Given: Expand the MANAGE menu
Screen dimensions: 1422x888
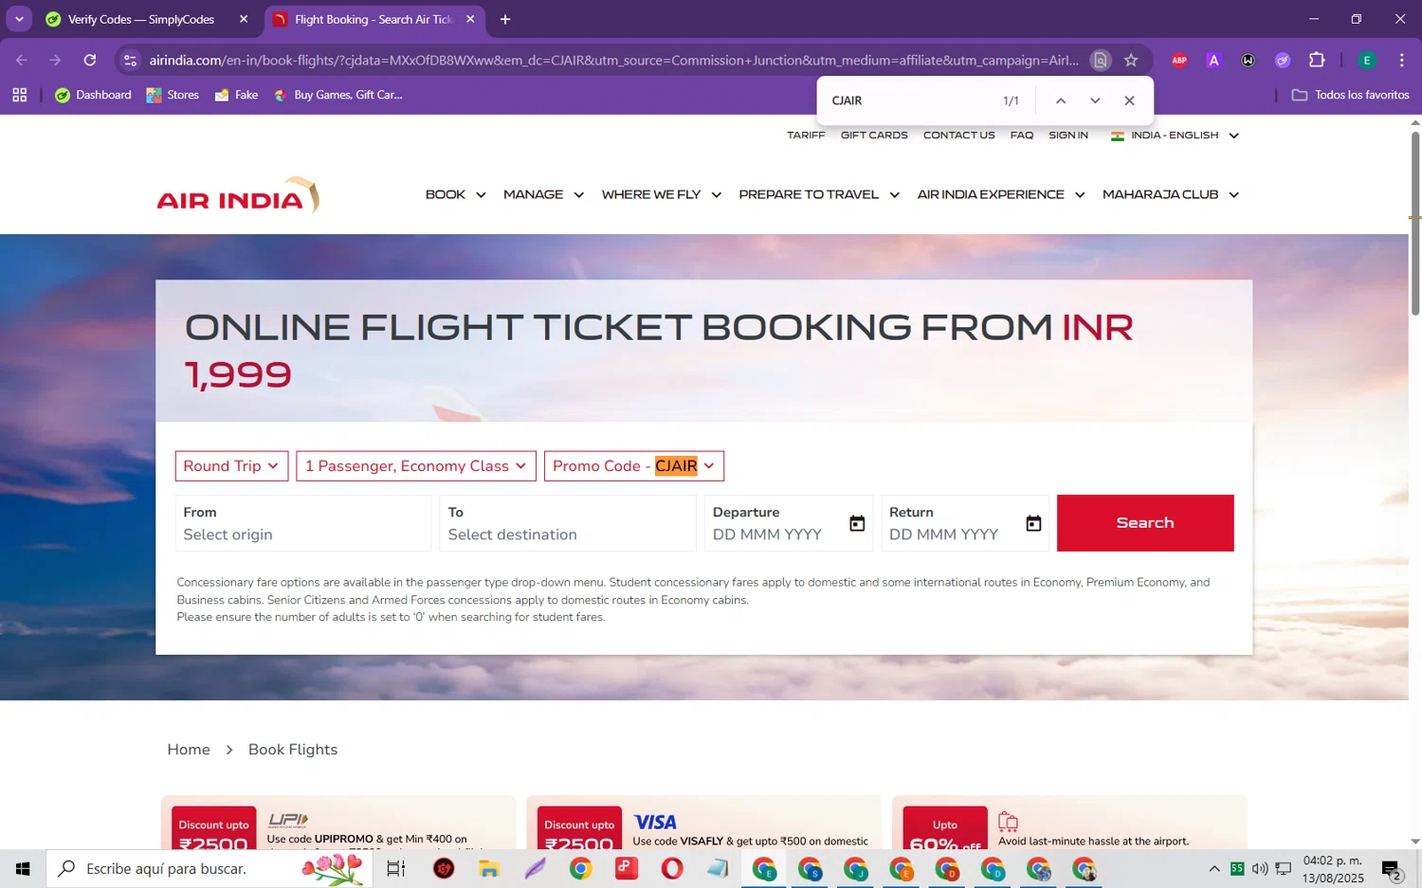Looking at the screenshot, I should 543,194.
